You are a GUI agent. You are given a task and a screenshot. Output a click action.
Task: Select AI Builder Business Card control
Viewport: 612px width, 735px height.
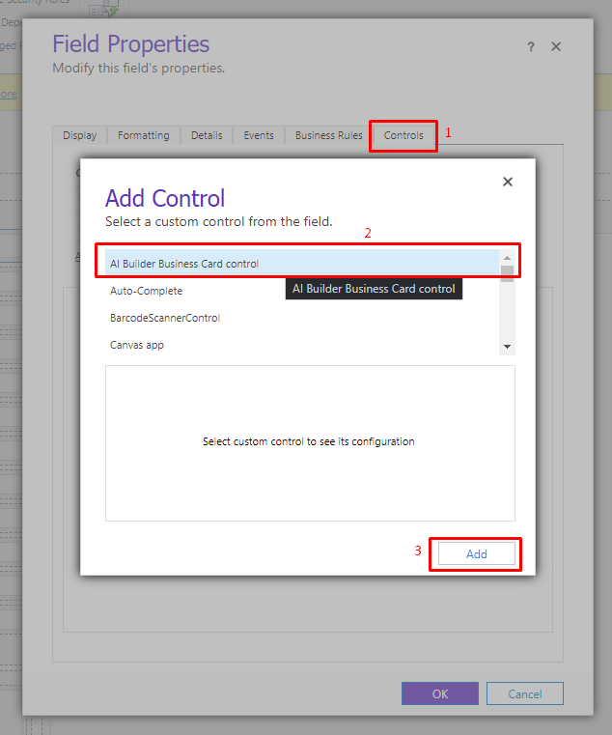click(x=184, y=264)
